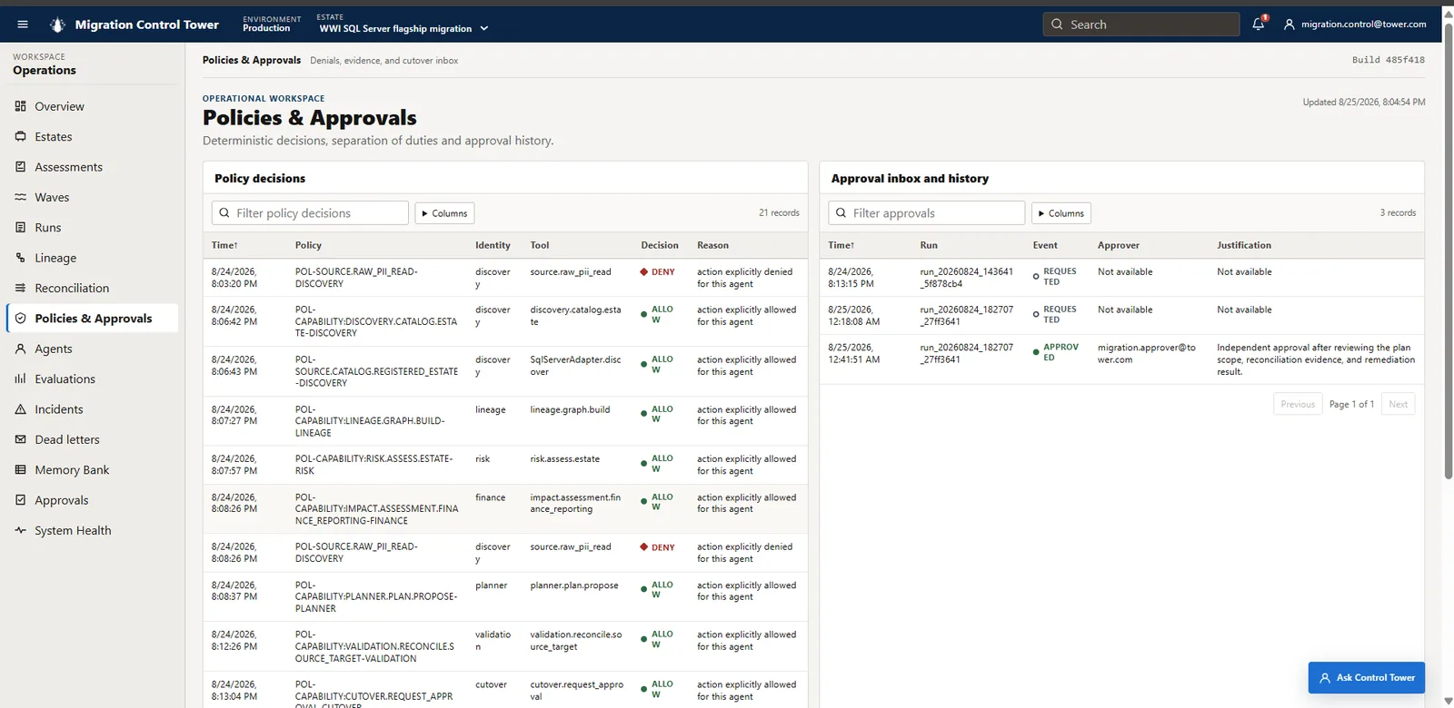Click the Filter approvals field
Viewport: 1454px width, 708px height.
926,213
